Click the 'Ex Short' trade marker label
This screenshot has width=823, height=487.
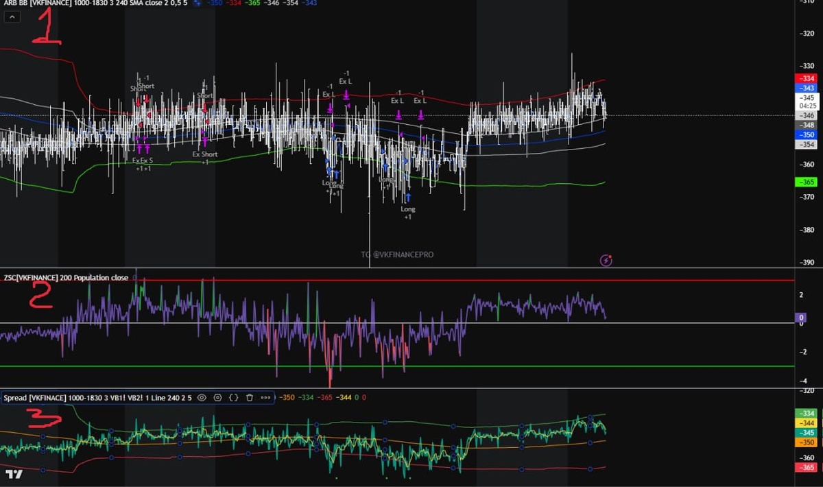(204, 154)
